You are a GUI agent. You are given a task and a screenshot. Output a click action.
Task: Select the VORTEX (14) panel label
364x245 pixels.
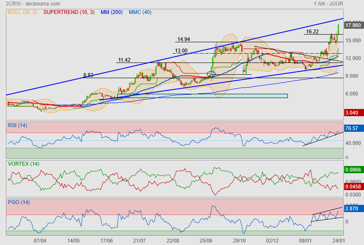point(23,163)
